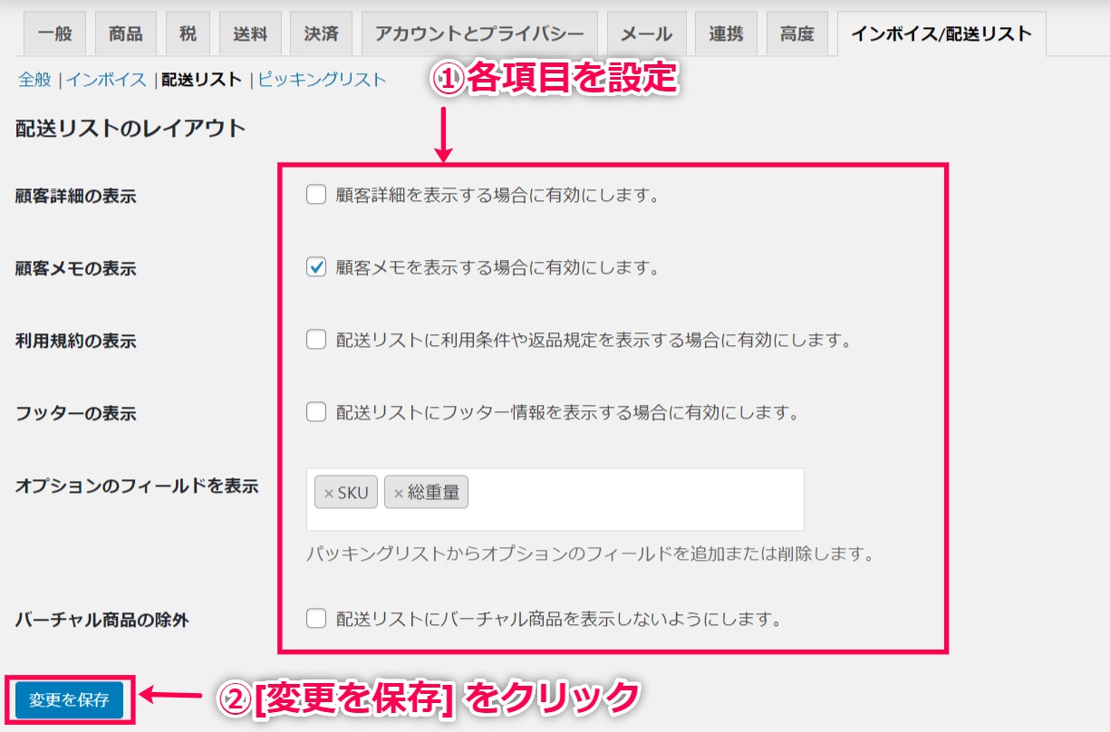The width and height of the screenshot is (1110, 732).
Task: Uncheck the 顧客メモの表示 checkbox
Action: (x=316, y=267)
